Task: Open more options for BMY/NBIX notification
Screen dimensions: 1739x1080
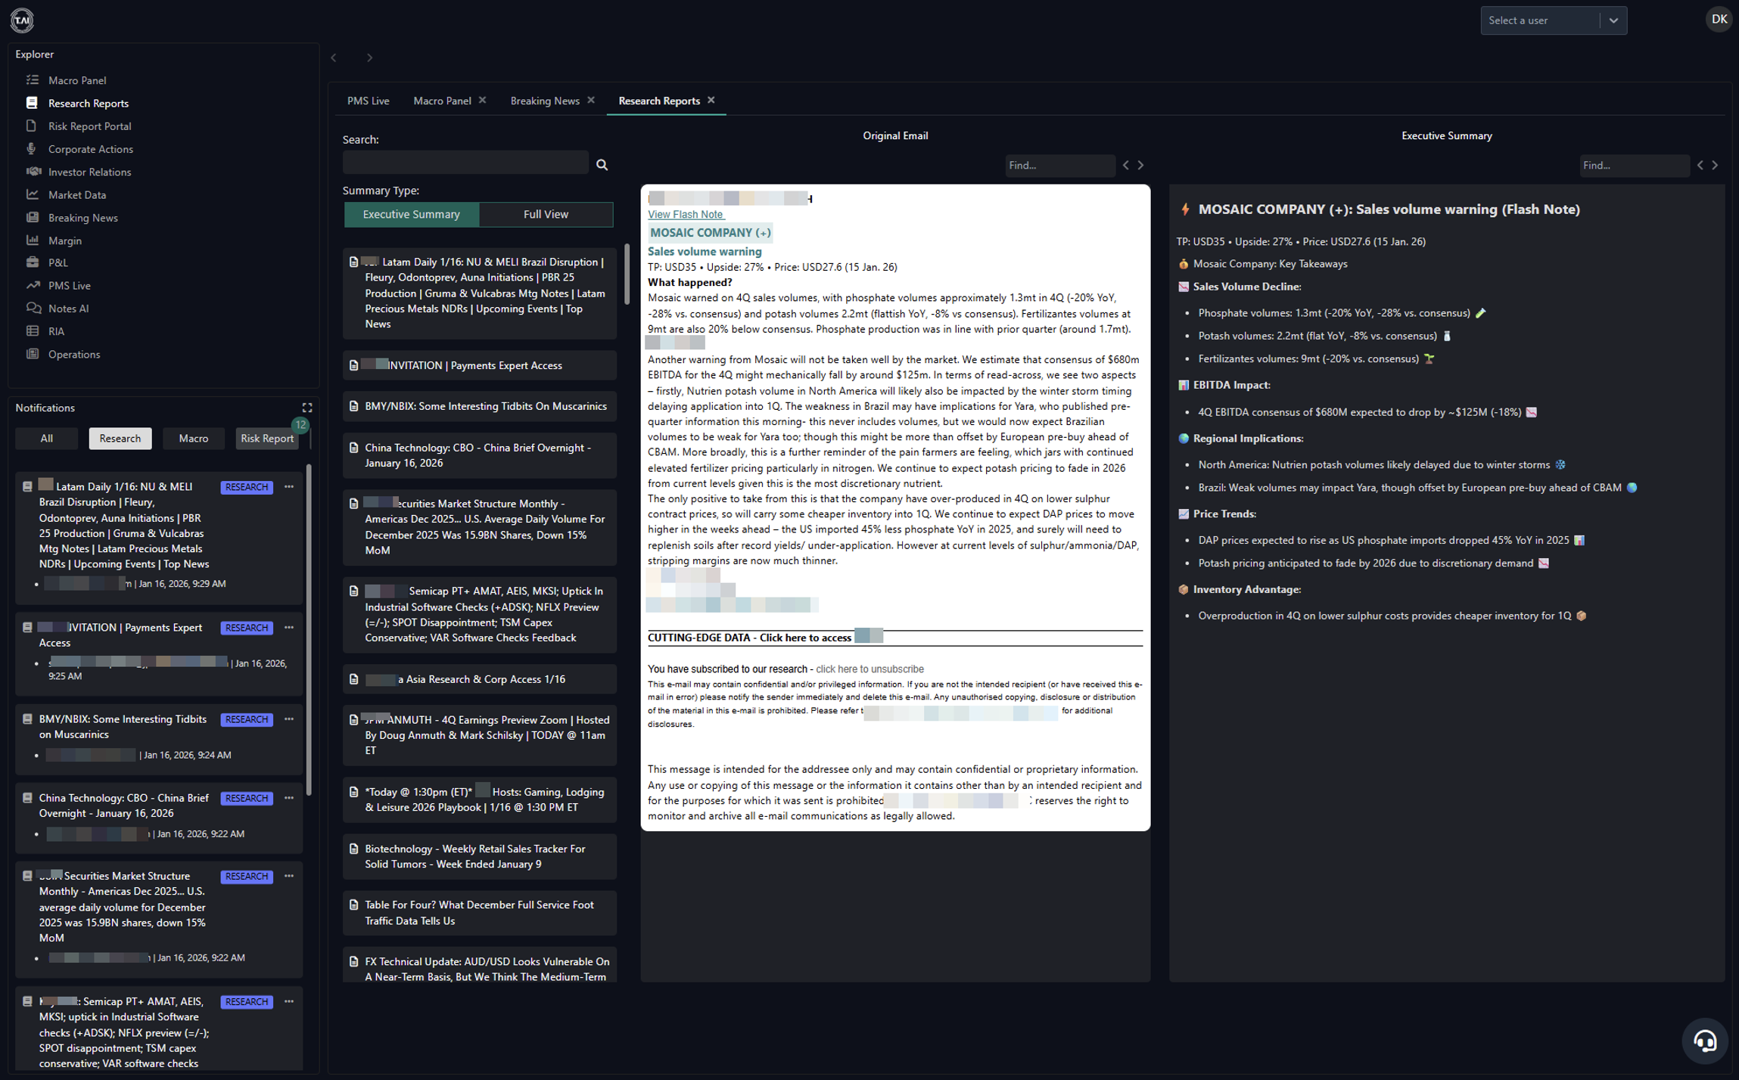Action: click(289, 718)
